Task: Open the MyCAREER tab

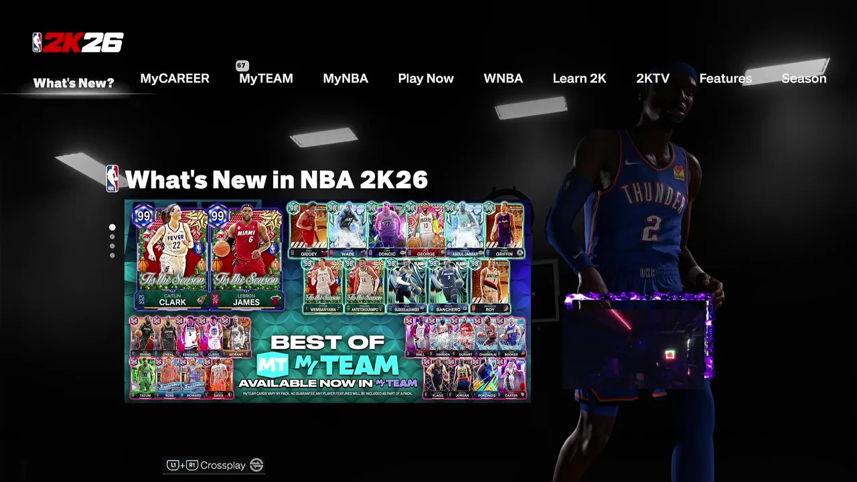Action: tap(175, 78)
